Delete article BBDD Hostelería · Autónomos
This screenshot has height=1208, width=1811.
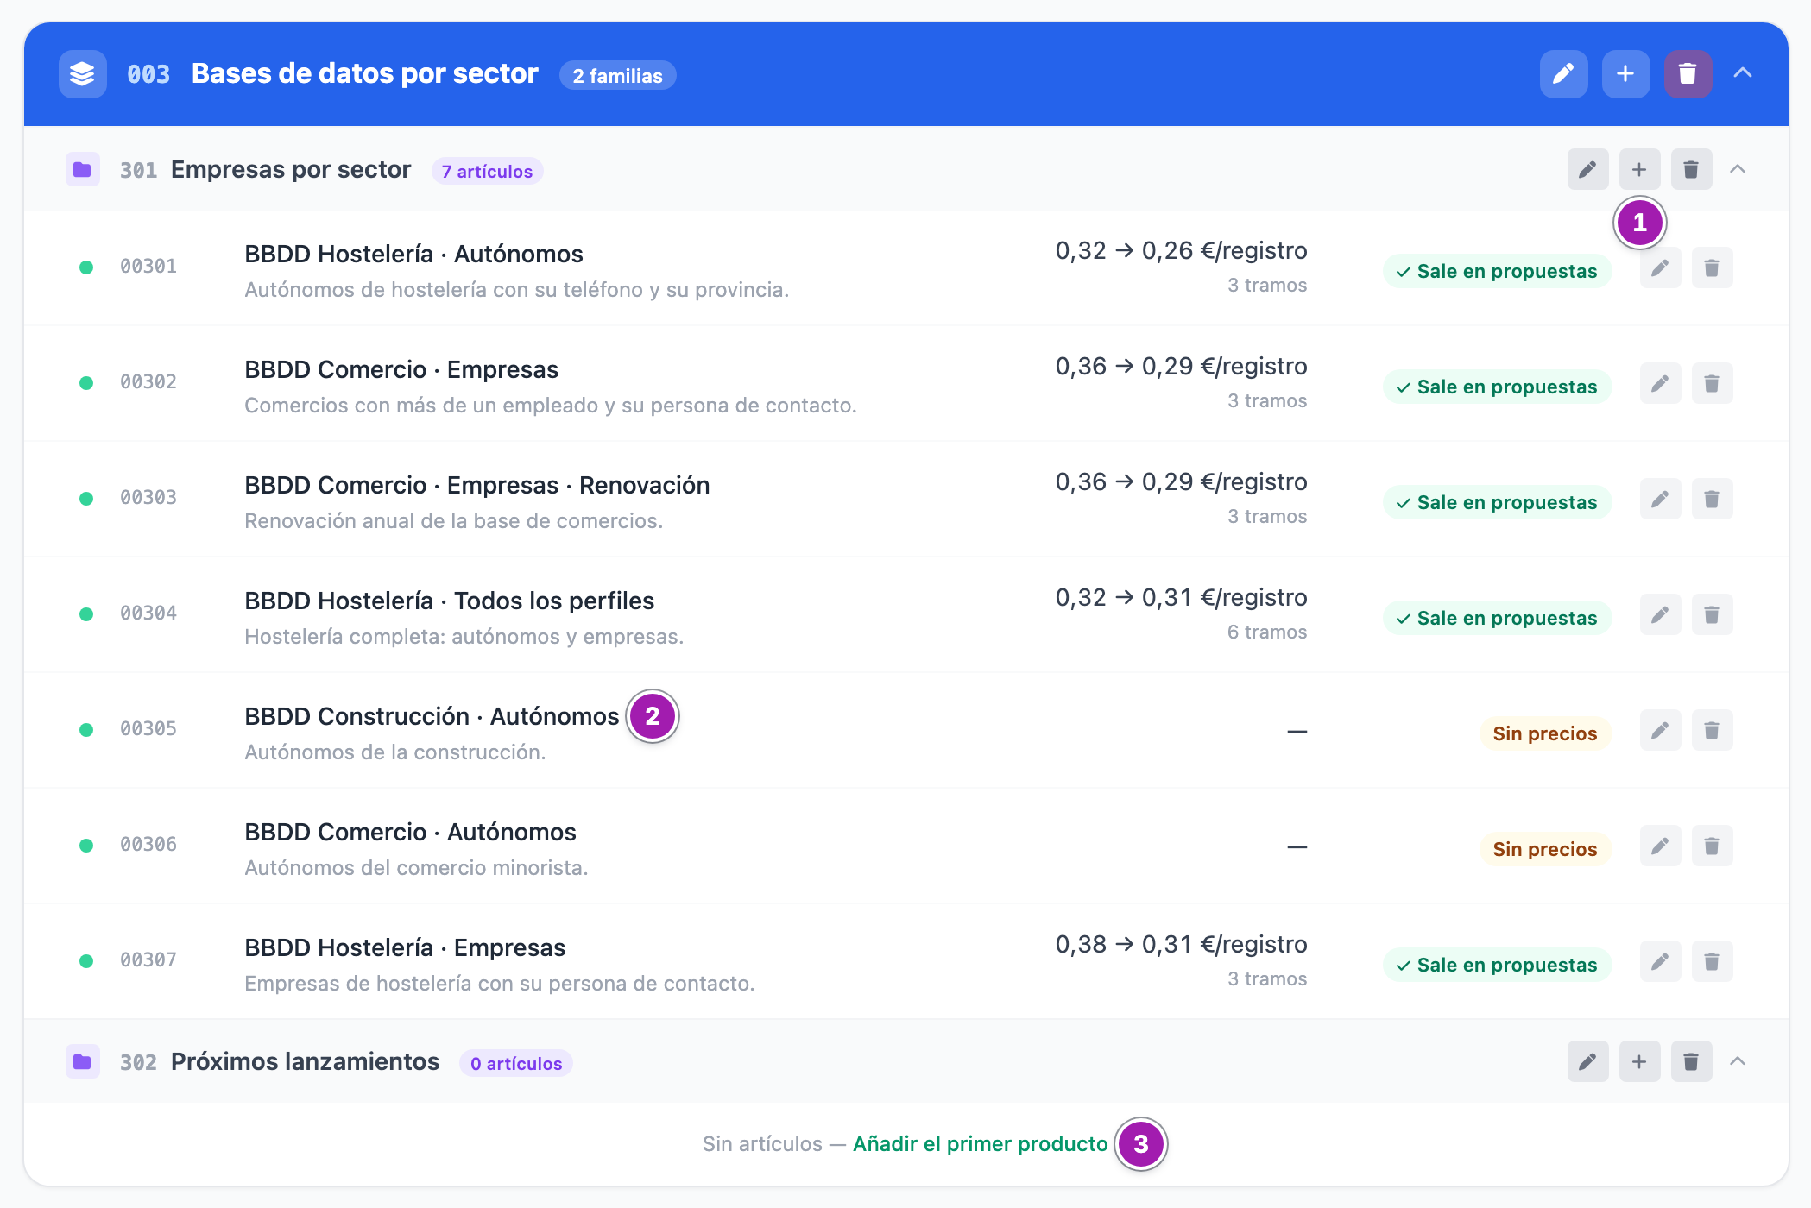pyautogui.click(x=1712, y=268)
